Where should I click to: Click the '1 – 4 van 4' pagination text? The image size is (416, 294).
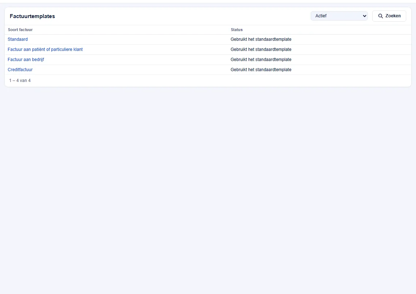pyautogui.click(x=20, y=81)
